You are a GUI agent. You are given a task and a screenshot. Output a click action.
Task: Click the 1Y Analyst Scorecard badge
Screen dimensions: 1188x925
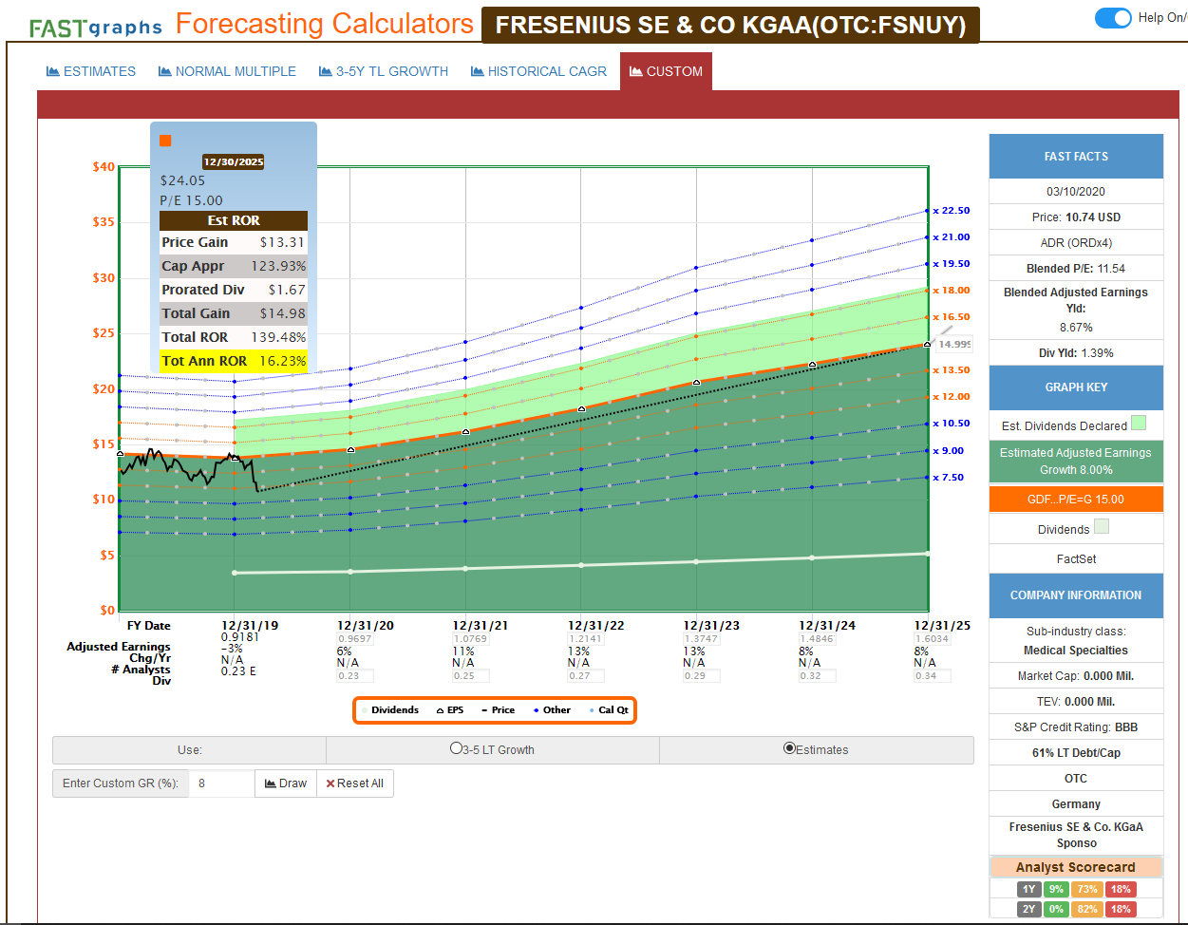[1028, 889]
